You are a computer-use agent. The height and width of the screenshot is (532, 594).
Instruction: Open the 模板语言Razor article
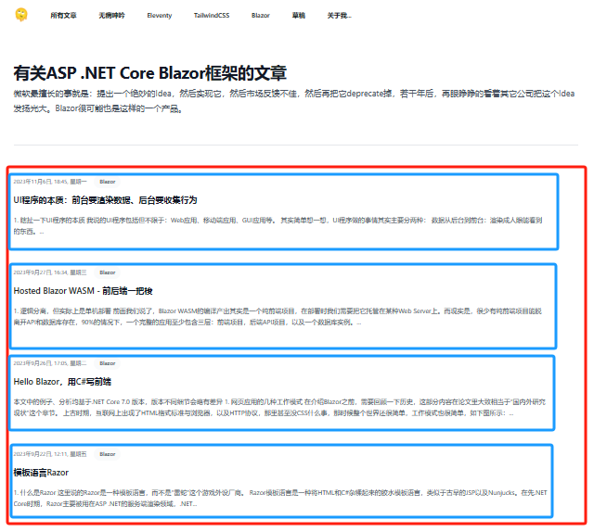click(x=41, y=473)
